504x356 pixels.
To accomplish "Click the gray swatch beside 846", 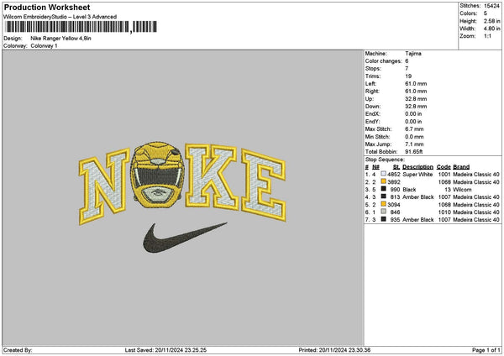I will coord(384,212).
